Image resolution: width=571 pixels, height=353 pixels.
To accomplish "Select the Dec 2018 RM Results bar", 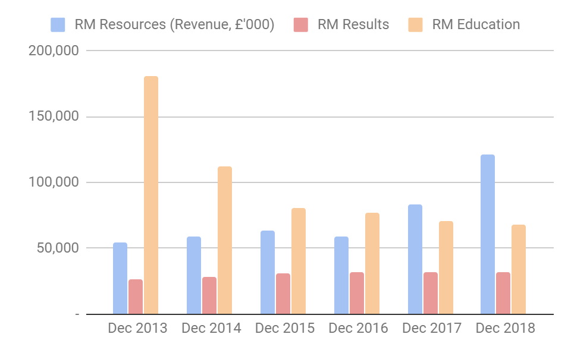I will [x=503, y=294].
